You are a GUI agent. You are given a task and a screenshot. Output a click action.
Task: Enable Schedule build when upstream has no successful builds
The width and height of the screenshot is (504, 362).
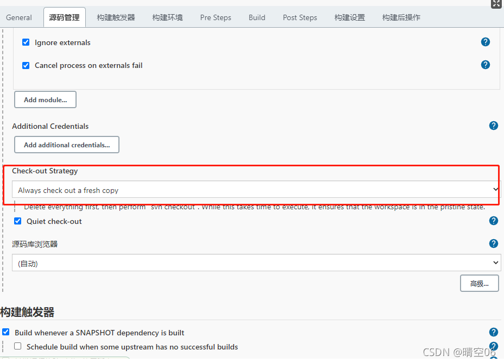click(18, 346)
